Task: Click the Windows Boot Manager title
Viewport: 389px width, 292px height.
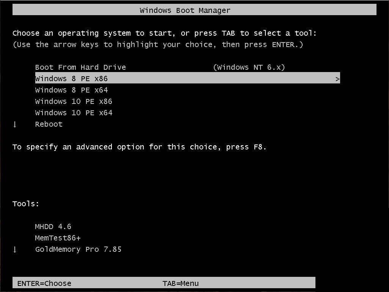Action: [185, 10]
